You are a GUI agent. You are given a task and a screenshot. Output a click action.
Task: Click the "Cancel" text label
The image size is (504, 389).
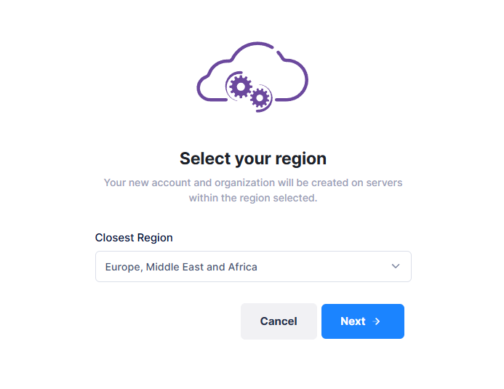coord(279,321)
